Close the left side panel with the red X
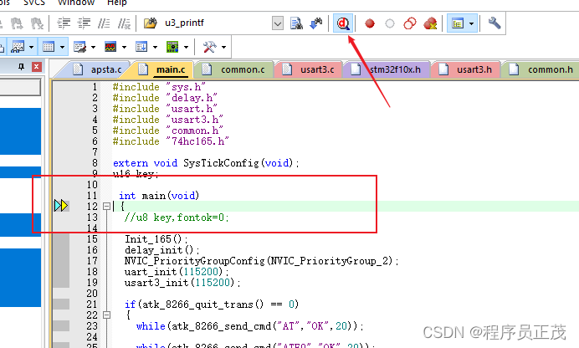The width and height of the screenshot is (579, 348). coord(36,67)
